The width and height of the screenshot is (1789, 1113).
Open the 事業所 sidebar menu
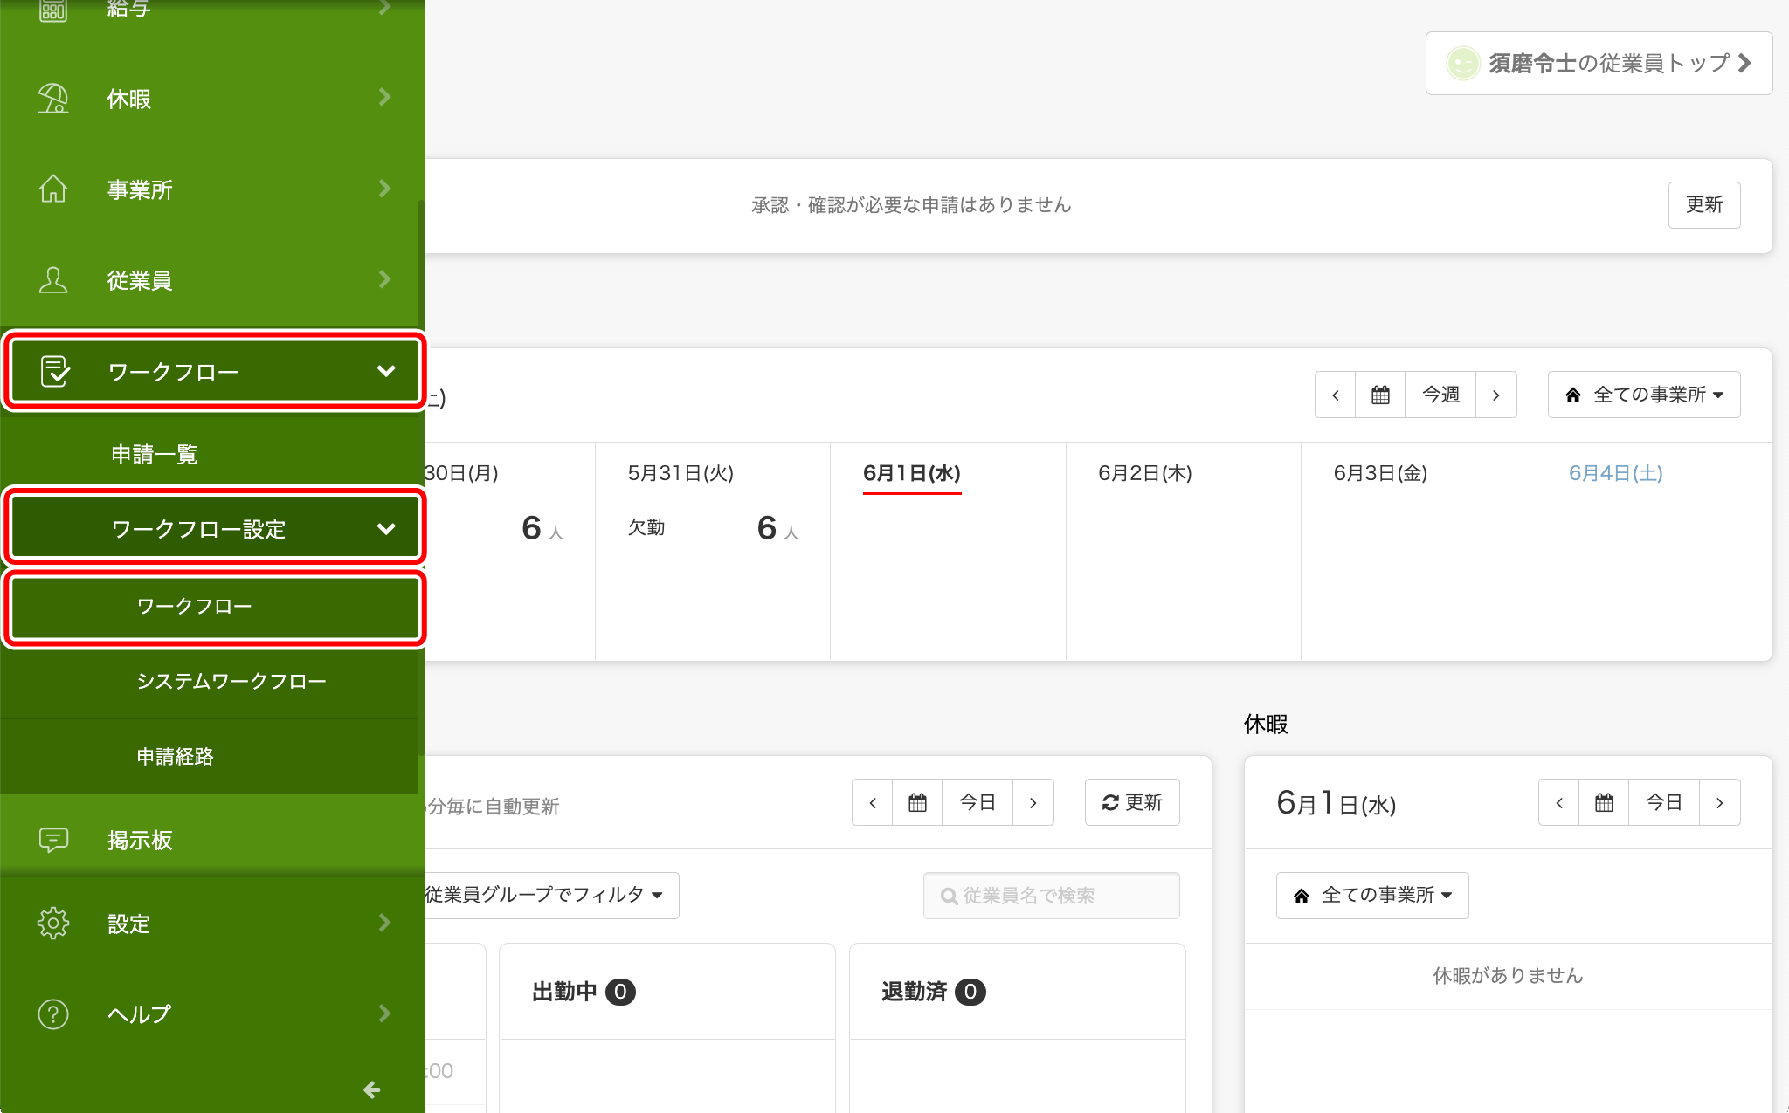pos(210,189)
